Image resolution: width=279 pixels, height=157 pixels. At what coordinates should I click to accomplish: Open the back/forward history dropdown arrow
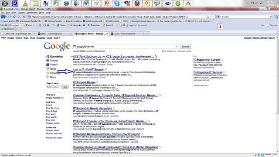pyautogui.click(x=10, y=17)
